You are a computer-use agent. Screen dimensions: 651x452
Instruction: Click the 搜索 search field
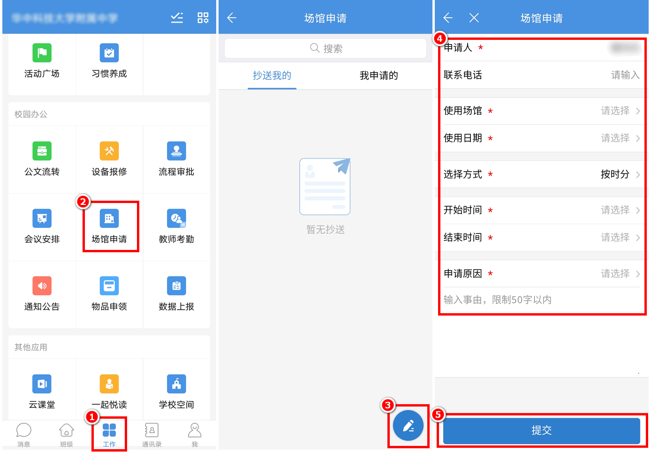click(325, 48)
